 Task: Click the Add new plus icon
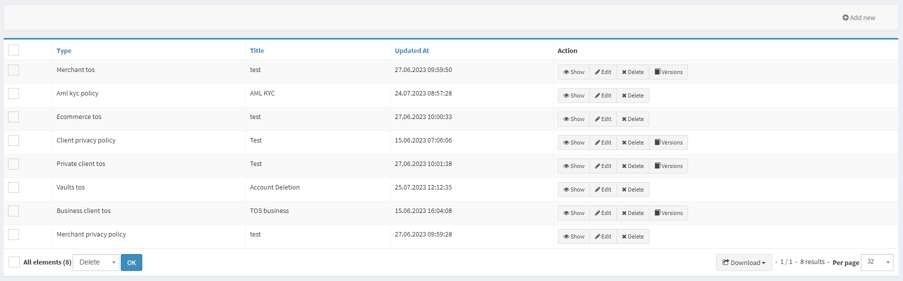click(x=845, y=18)
